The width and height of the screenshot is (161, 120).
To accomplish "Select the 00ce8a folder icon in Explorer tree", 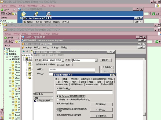I will coord(13,62).
